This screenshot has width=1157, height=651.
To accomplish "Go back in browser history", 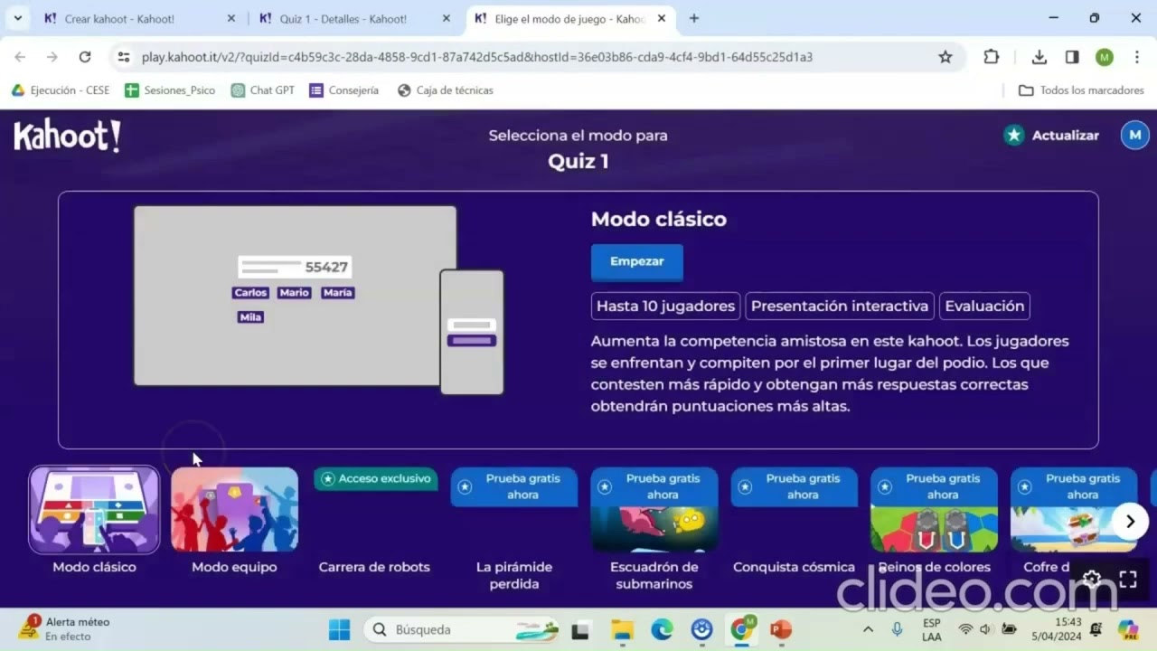I will pos(20,57).
